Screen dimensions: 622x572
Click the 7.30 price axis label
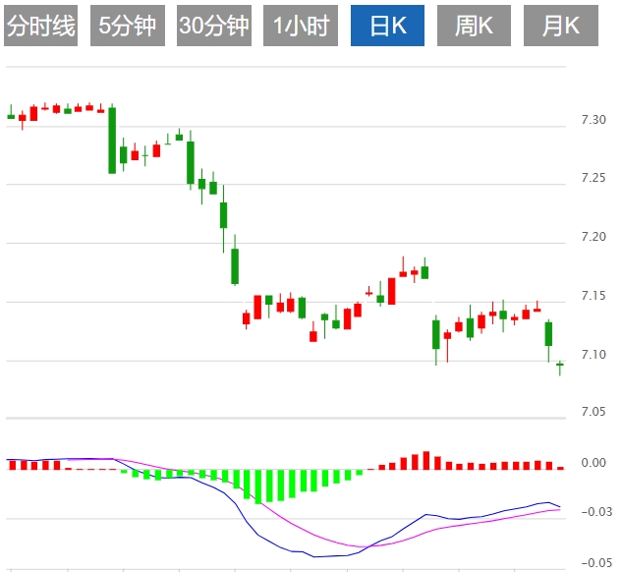(594, 120)
